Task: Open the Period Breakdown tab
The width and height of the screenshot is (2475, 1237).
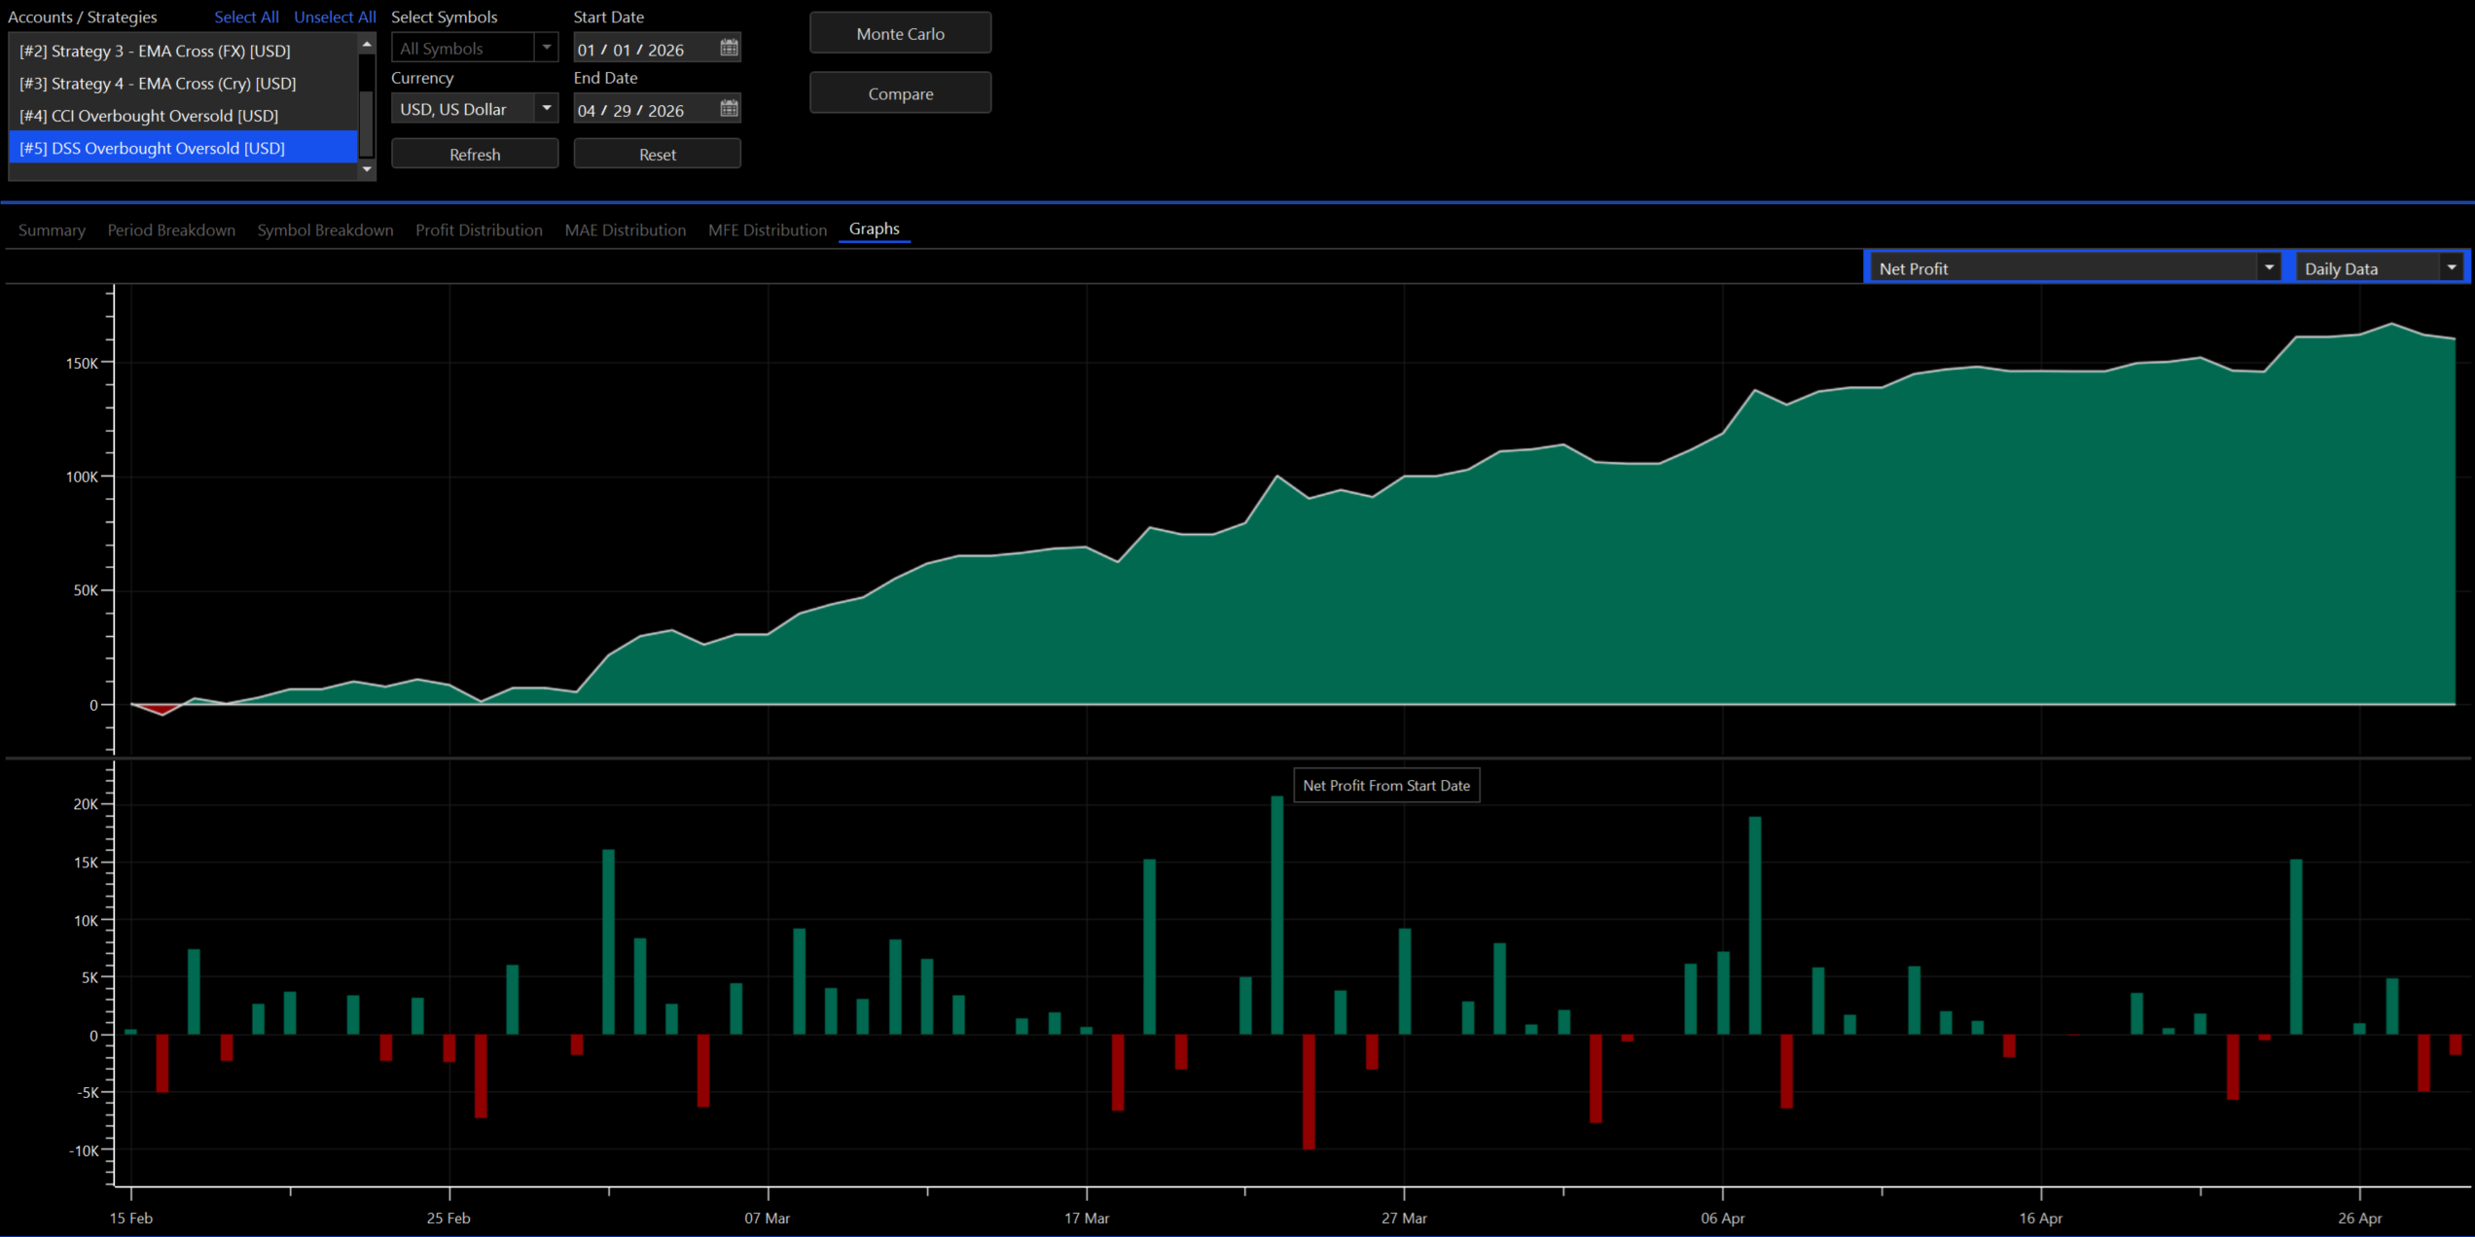Action: point(171,230)
